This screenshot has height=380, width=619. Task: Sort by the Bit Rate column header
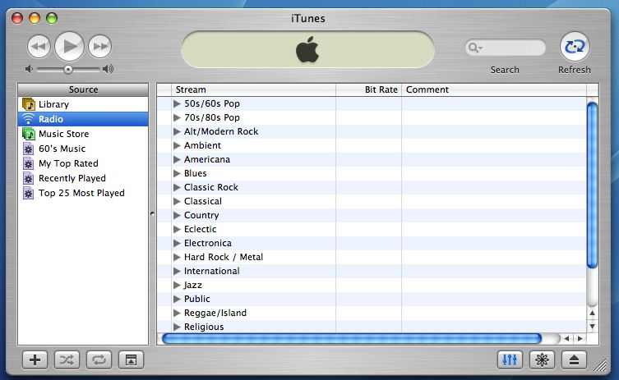tap(369, 90)
